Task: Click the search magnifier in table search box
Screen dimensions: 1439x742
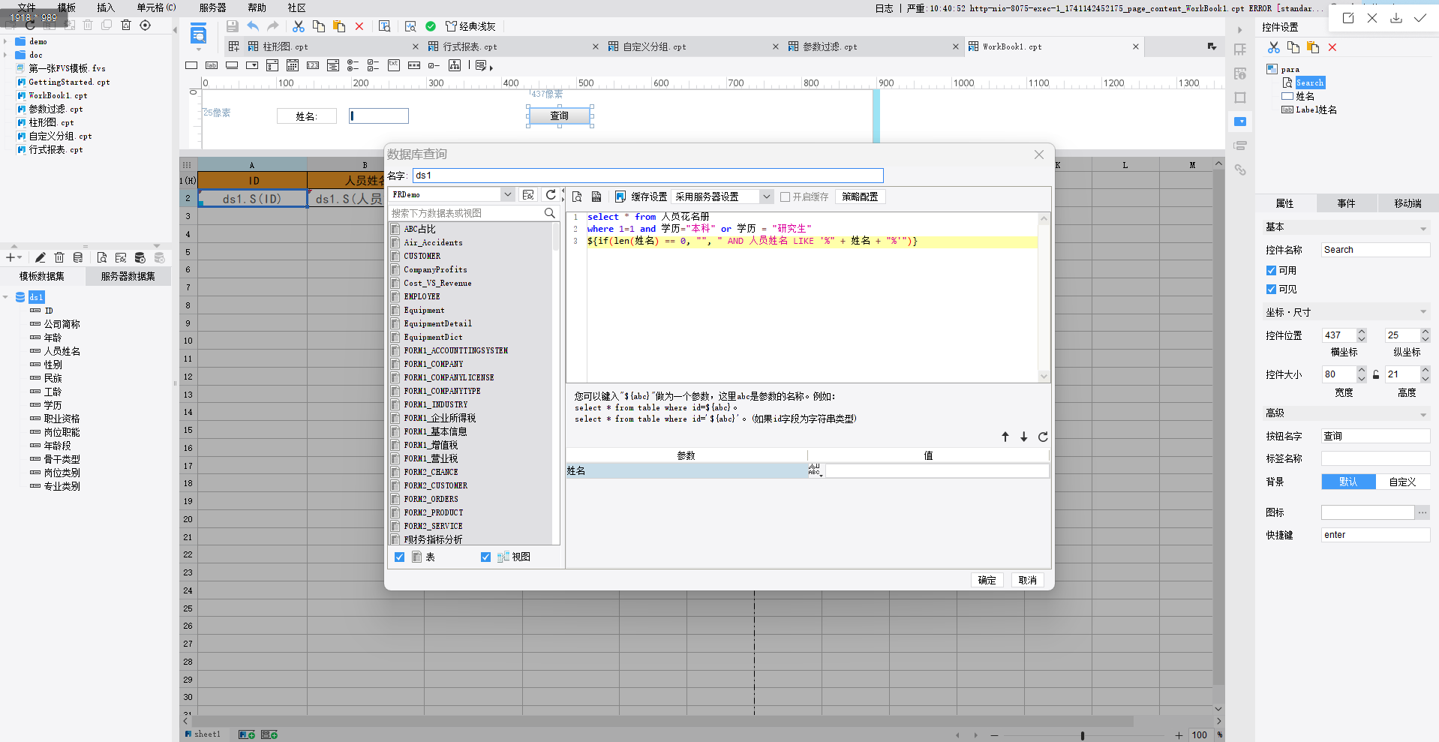Action: pyautogui.click(x=550, y=213)
